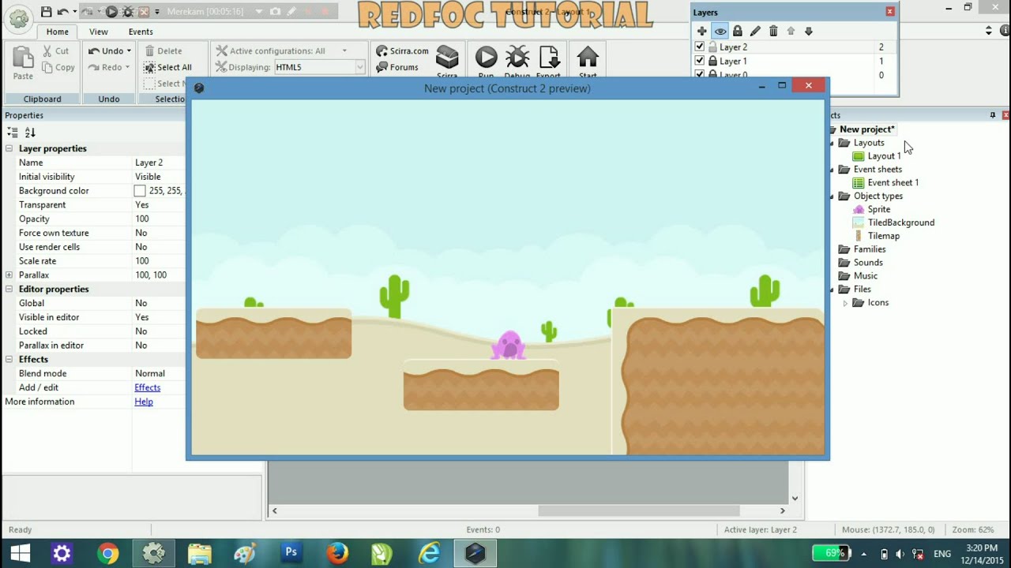This screenshot has width=1011, height=568.
Task: Open the Displaying HTML5 combo box
Action: click(319, 68)
